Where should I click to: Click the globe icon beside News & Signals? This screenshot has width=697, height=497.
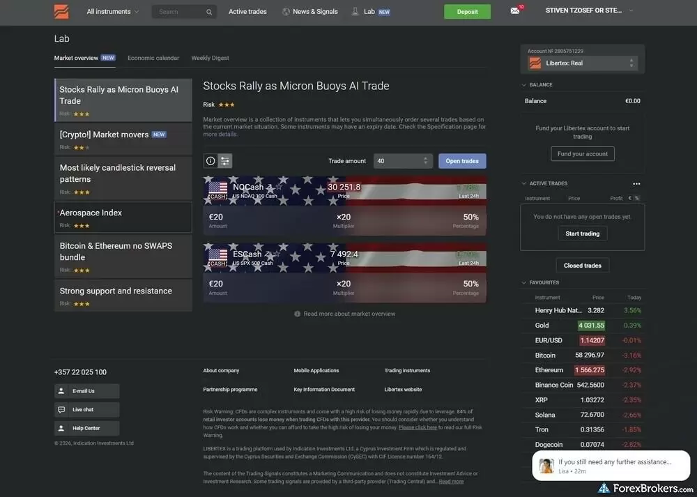286,12
